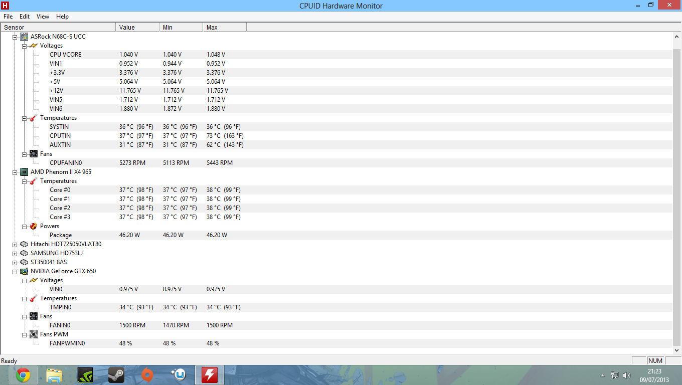Open the Help menu
Screen dimensions: 682x385
point(63,17)
